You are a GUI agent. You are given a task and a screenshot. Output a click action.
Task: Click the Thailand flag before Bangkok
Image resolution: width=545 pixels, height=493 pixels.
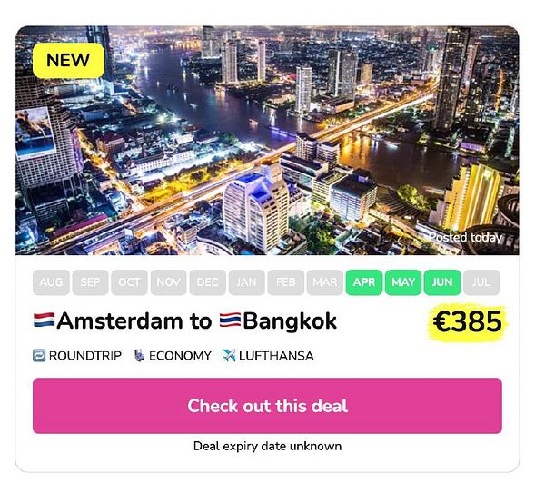click(x=230, y=320)
